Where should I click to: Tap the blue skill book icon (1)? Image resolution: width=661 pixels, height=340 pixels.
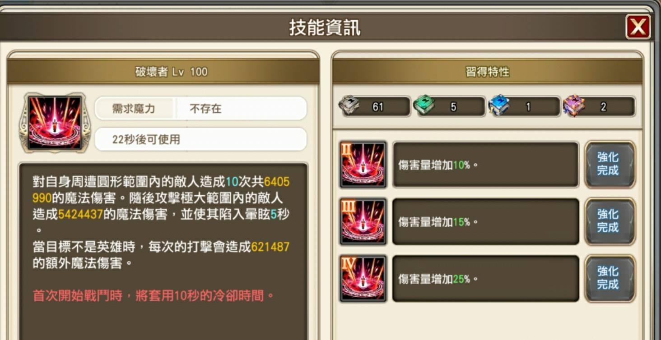[x=499, y=106]
